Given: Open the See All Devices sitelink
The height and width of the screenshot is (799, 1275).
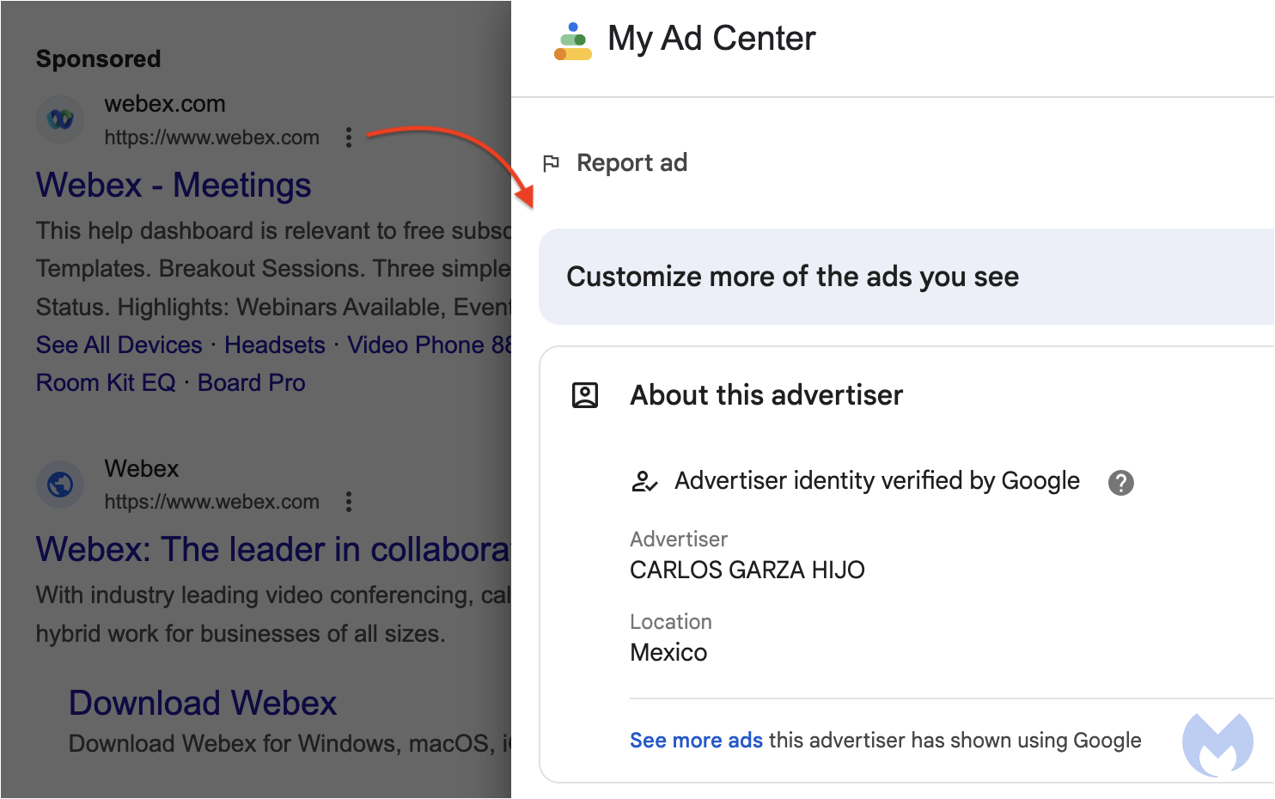Looking at the screenshot, I should coord(119,345).
